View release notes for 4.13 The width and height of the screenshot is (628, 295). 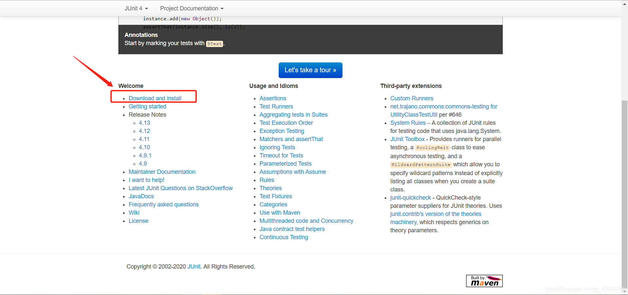point(144,123)
